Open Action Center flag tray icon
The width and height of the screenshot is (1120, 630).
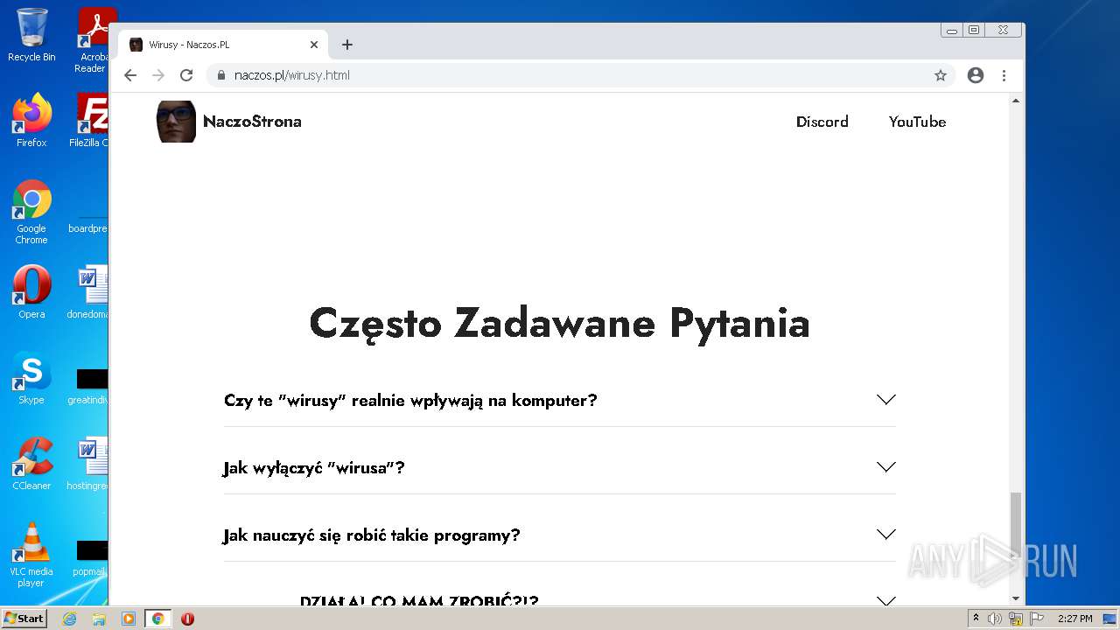point(1037,619)
